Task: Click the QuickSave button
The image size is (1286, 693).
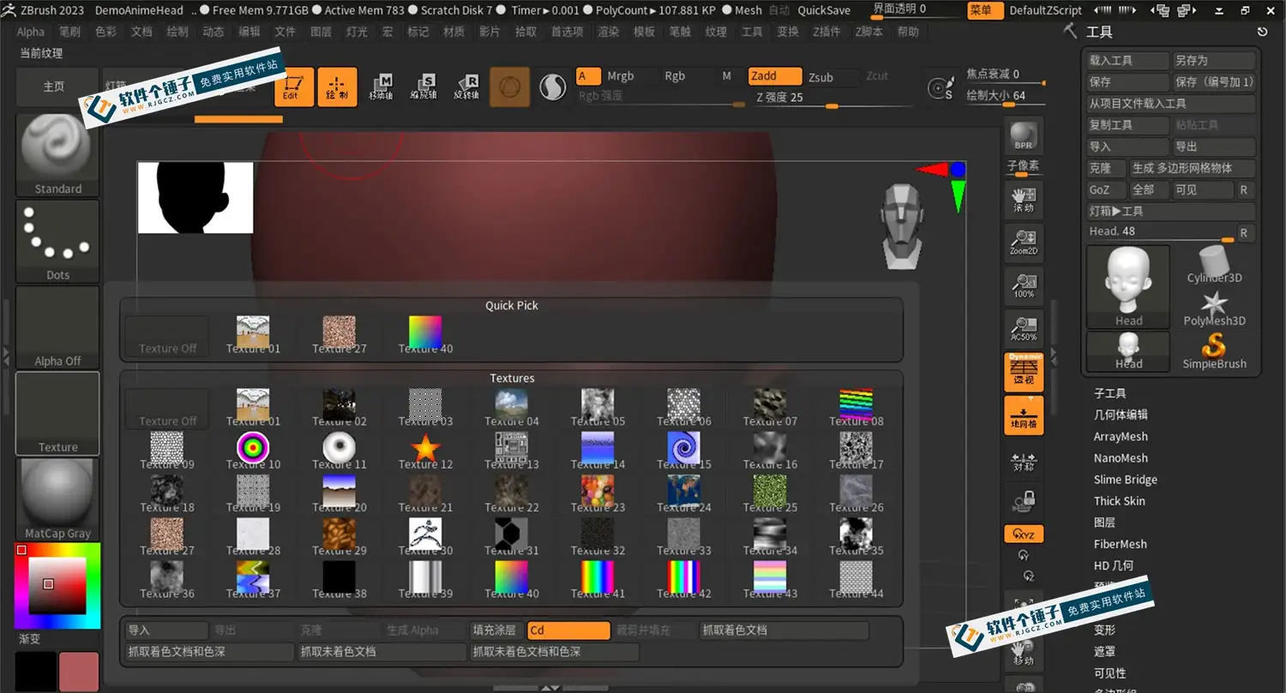Action: 824,10
